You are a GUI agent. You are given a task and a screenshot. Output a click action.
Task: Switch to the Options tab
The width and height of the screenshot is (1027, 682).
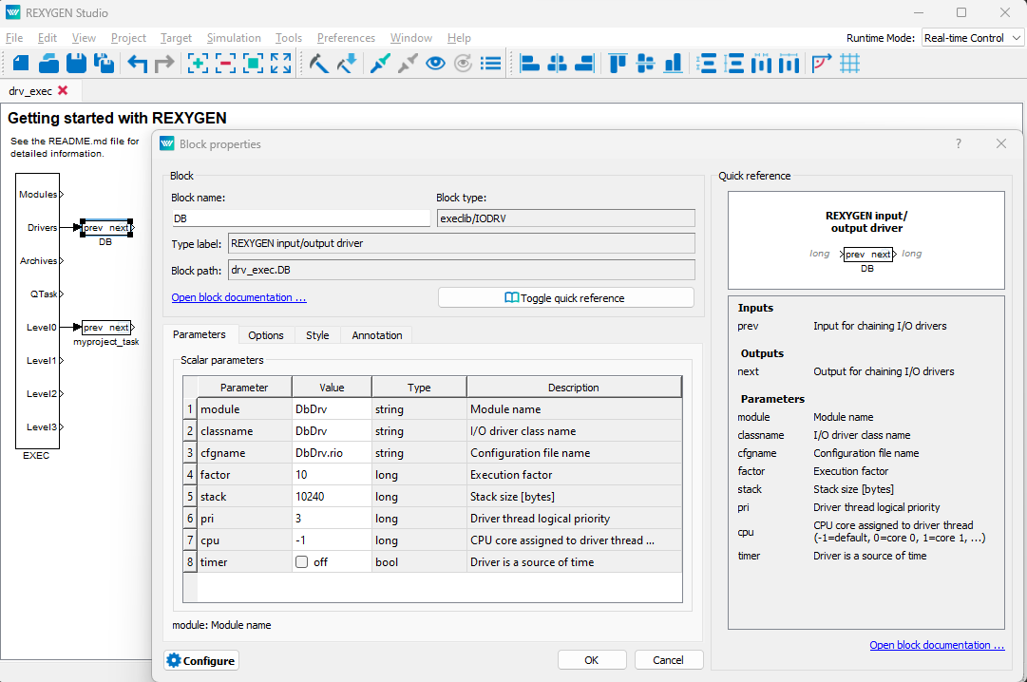[x=266, y=334]
